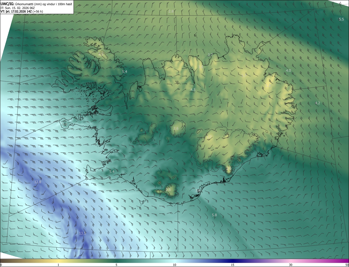Click the 4.2 value label on the map
349x267 pixels.
tap(317, 103)
